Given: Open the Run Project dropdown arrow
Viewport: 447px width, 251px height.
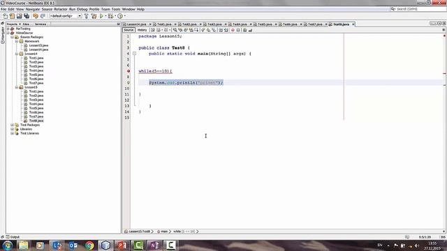Looking at the screenshot, I should point(105,16).
